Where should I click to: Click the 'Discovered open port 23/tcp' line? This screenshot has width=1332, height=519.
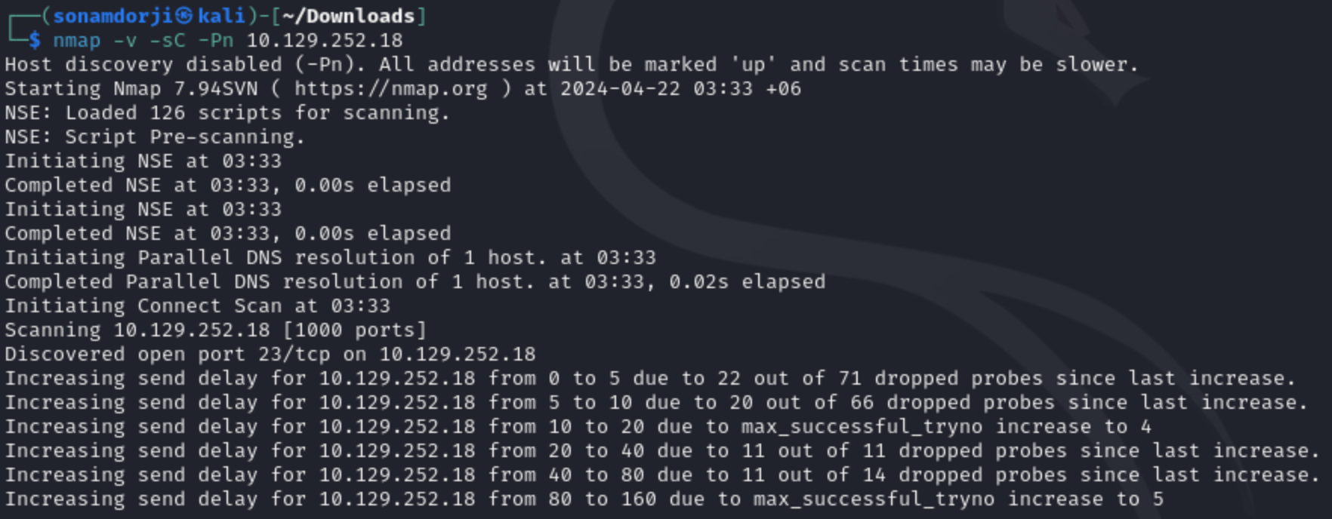pos(270,354)
